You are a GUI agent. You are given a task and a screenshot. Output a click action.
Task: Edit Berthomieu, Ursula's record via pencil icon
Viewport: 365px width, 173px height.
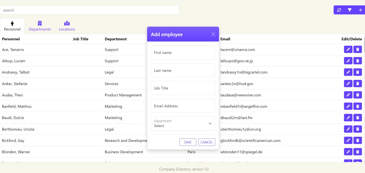pos(348,129)
